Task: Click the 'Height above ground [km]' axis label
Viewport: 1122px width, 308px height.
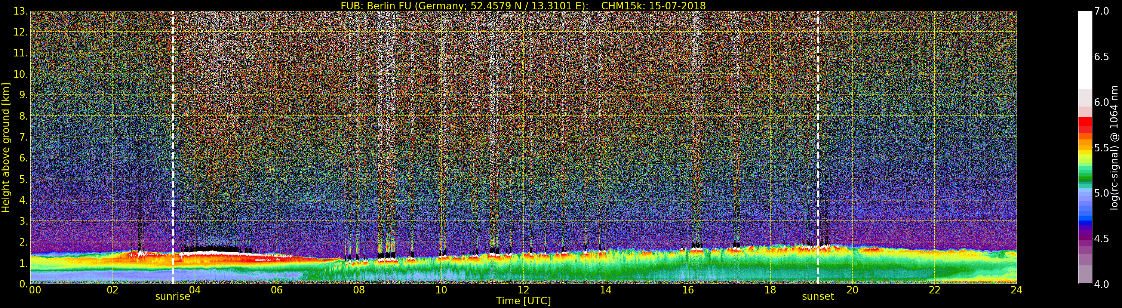Action: pos(6,148)
